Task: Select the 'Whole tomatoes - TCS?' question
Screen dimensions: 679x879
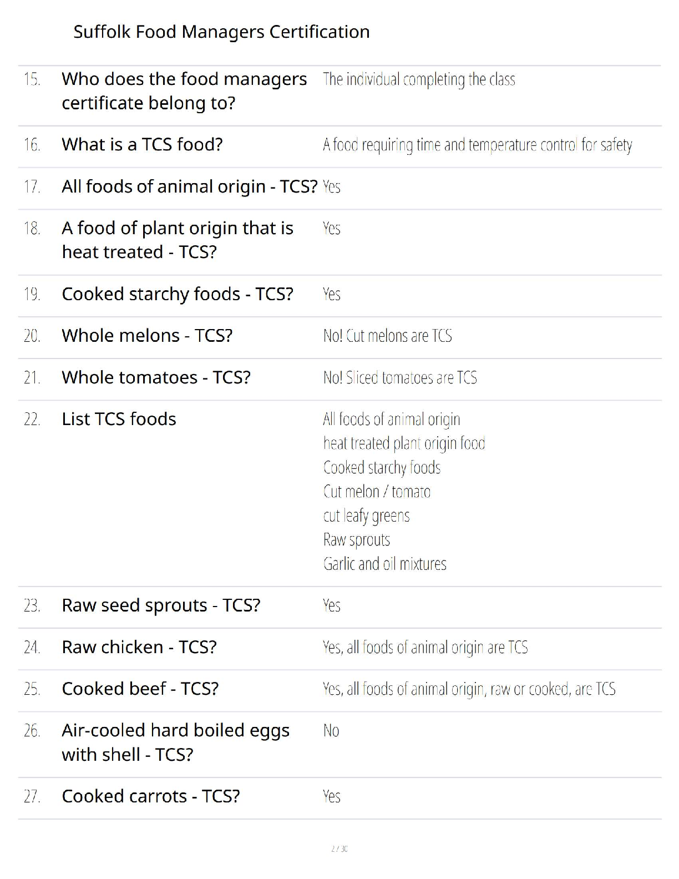Action: pyautogui.click(x=156, y=378)
